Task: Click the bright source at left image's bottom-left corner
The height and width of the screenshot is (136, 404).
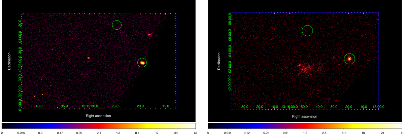Action: (x=35, y=96)
